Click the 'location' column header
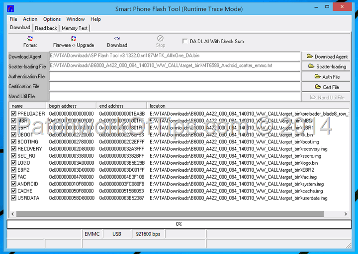Screen dimensions: 358x254 [x=248, y=106]
